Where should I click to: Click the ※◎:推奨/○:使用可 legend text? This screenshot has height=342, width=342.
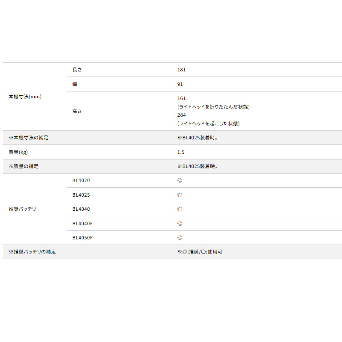pyautogui.click(x=200, y=252)
